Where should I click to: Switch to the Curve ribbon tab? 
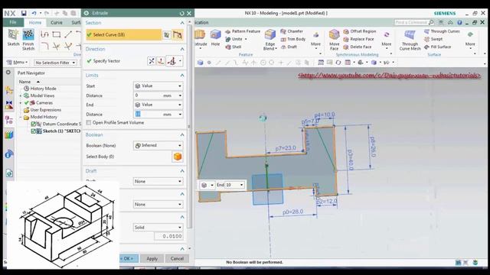[x=57, y=22]
